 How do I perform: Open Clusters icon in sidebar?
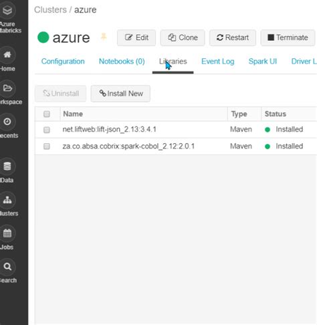click(7, 200)
